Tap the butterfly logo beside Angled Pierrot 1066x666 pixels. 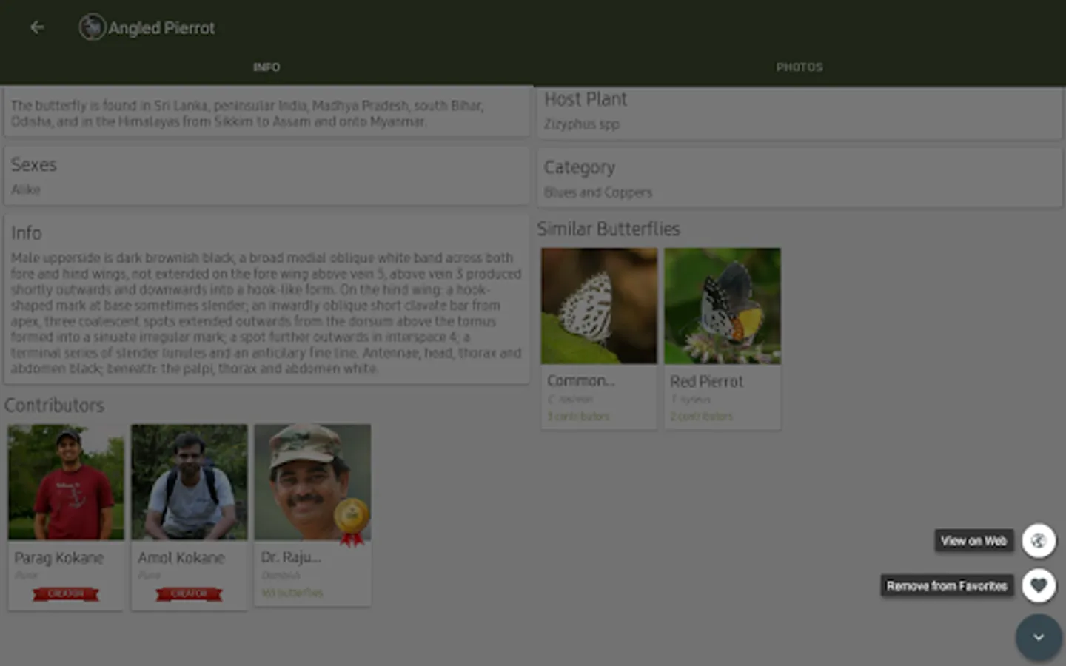[x=92, y=27]
